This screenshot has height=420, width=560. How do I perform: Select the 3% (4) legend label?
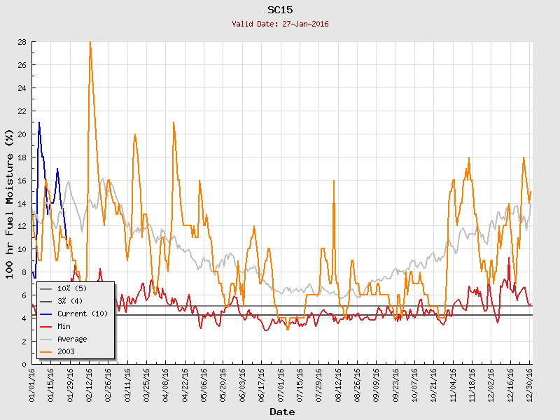(x=70, y=301)
